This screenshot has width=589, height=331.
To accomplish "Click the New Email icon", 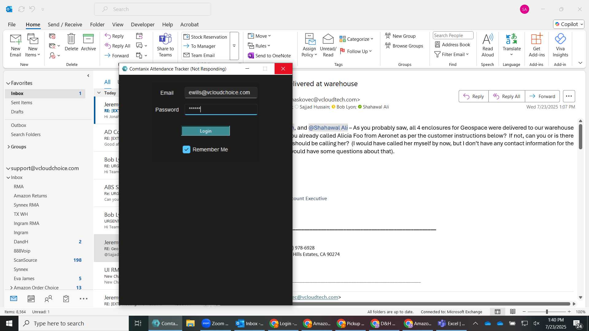I will pyautogui.click(x=15, y=45).
